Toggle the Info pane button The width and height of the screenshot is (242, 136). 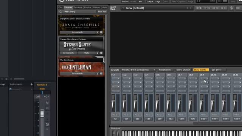click(140, 2)
